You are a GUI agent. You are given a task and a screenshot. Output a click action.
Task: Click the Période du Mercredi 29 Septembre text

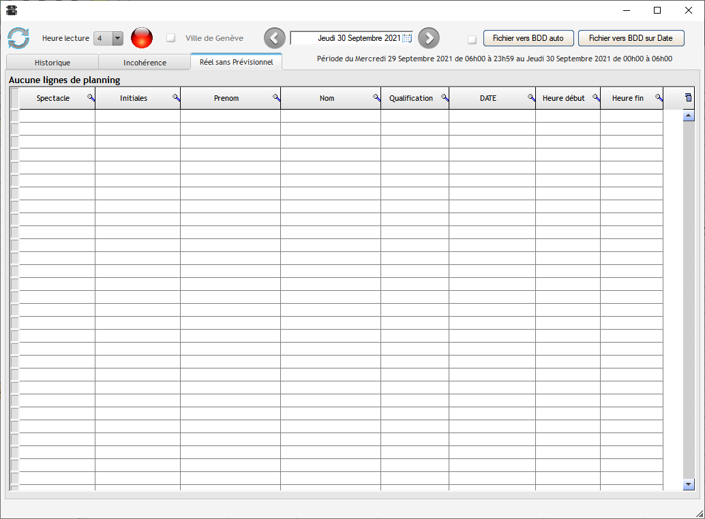pyautogui.click(x=494, y=59)
